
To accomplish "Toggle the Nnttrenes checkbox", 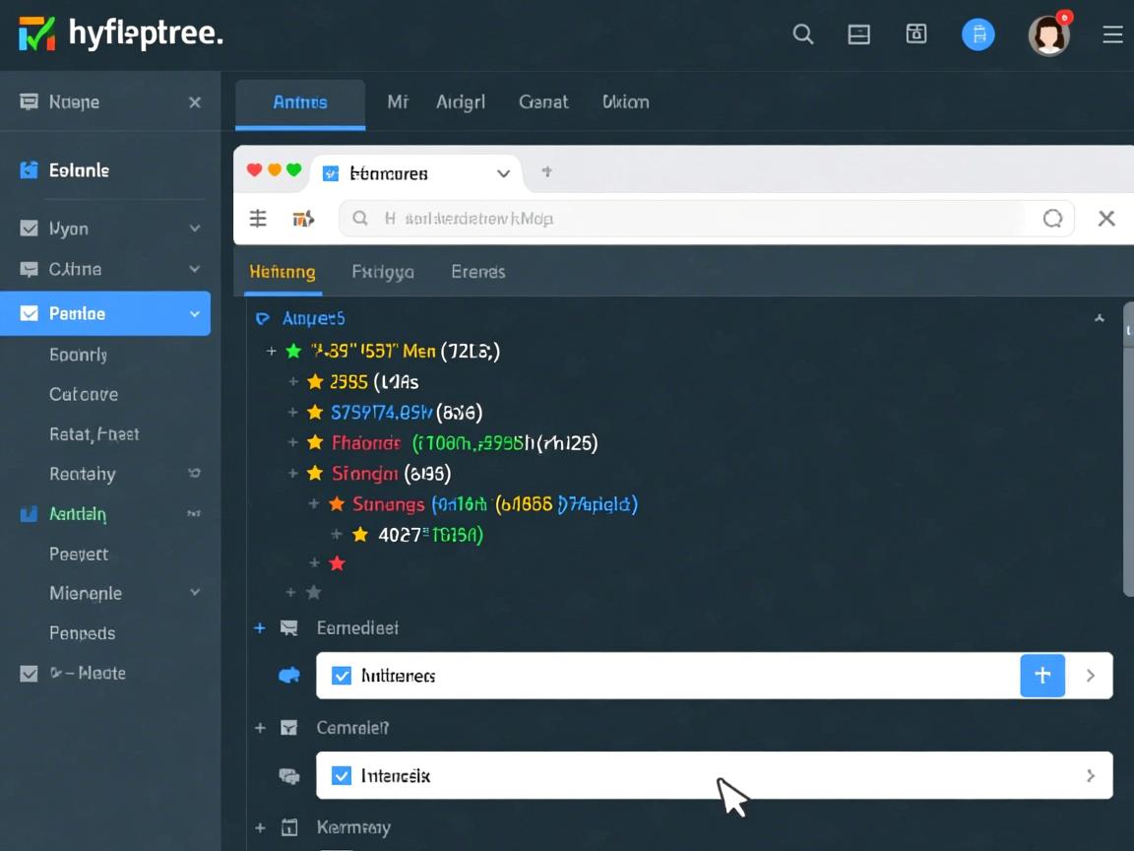I will click(342, 676).
